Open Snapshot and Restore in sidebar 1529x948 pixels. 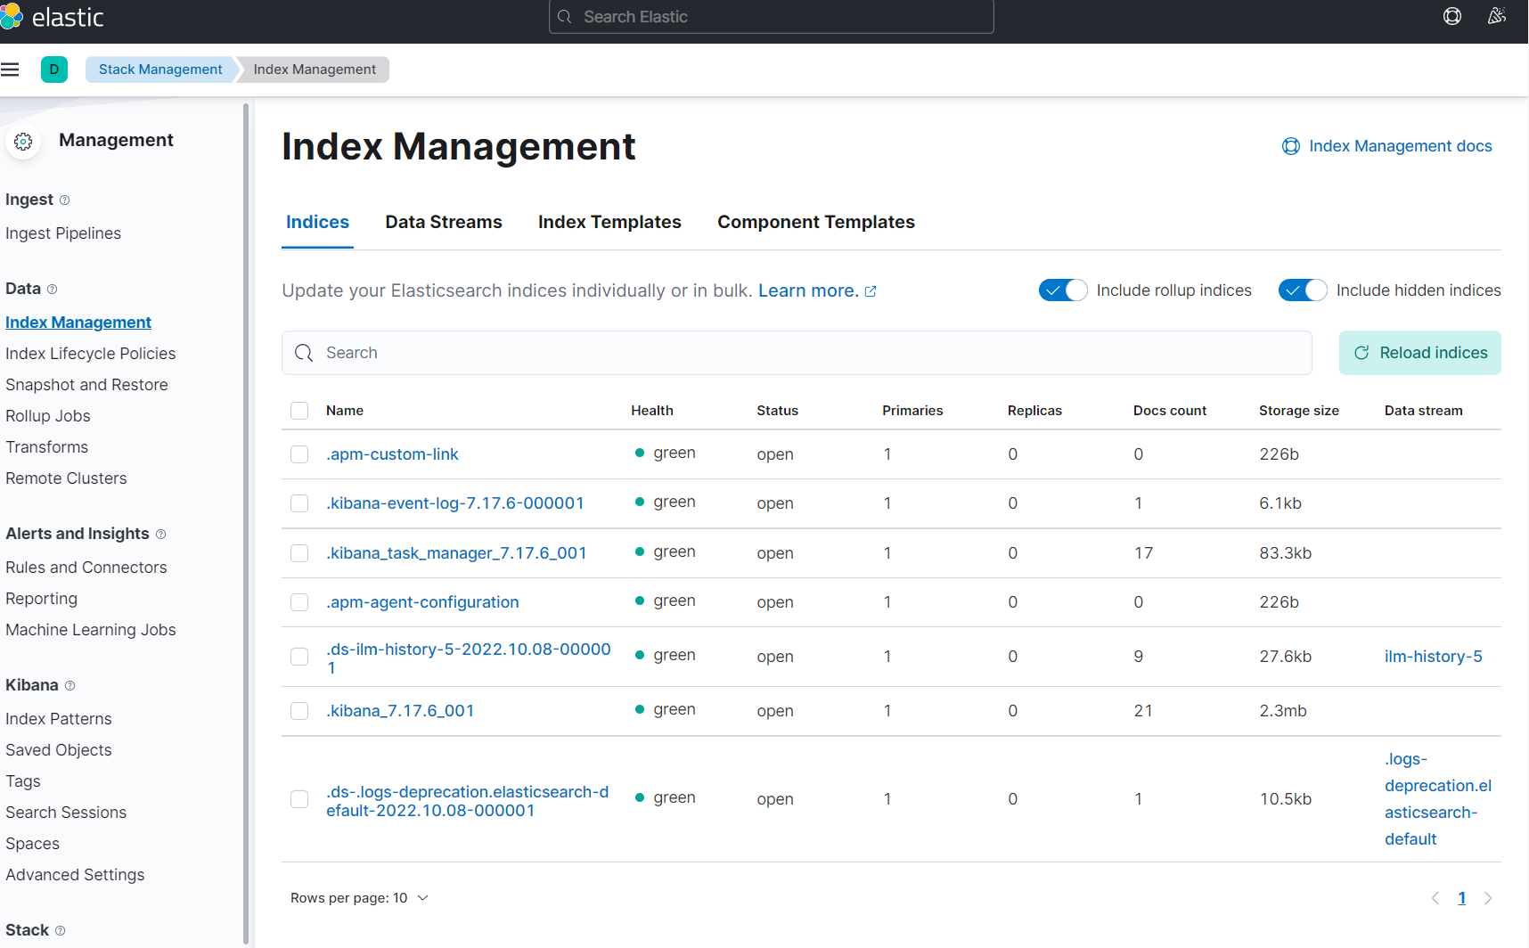86,385
